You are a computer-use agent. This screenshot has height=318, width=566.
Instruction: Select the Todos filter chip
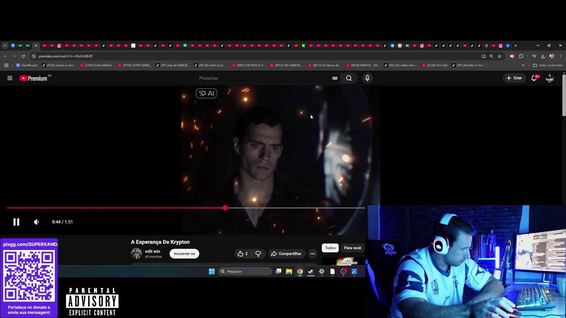click(x=330, y=248)
